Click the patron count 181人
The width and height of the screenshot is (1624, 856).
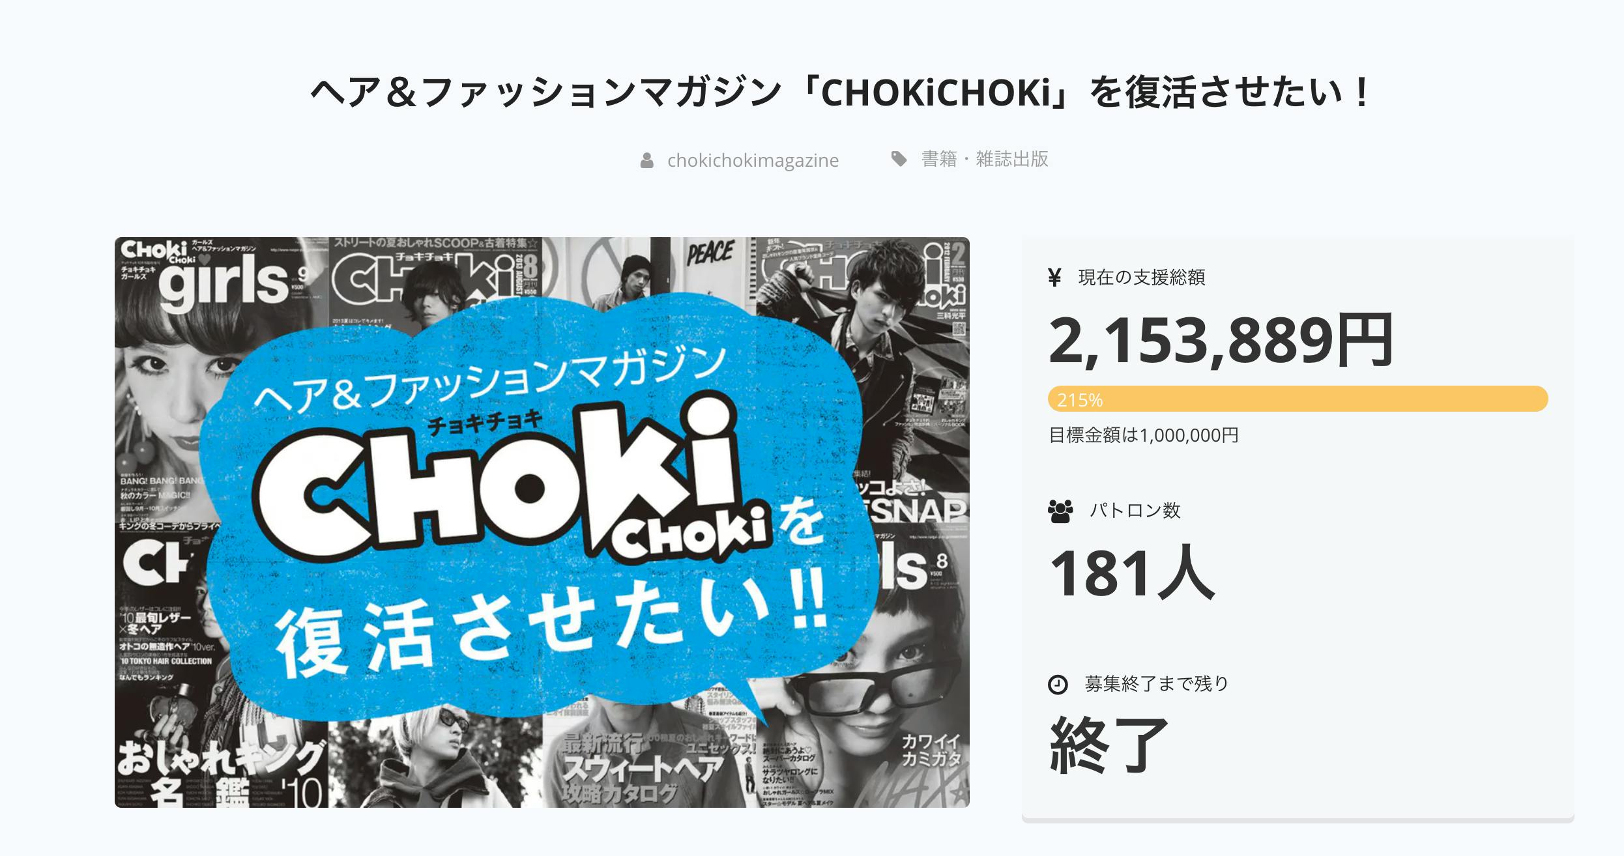1132,573
